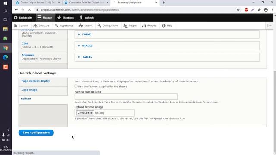Close the Contact Us Form tab
This screenshot has height=155, width=276.
click(107, 3)
